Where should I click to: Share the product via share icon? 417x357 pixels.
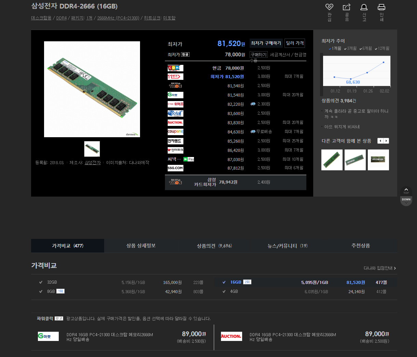click(347, 7)
